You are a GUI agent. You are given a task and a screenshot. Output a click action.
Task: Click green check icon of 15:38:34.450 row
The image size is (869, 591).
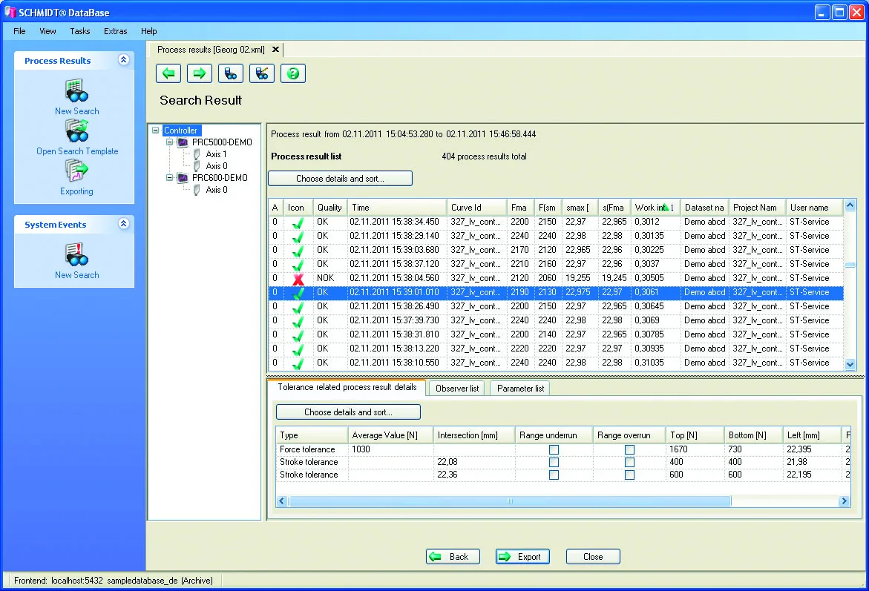[298, 222]
